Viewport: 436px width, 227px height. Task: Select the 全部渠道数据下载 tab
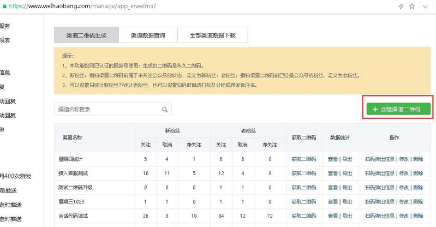(x=213, y=35)
